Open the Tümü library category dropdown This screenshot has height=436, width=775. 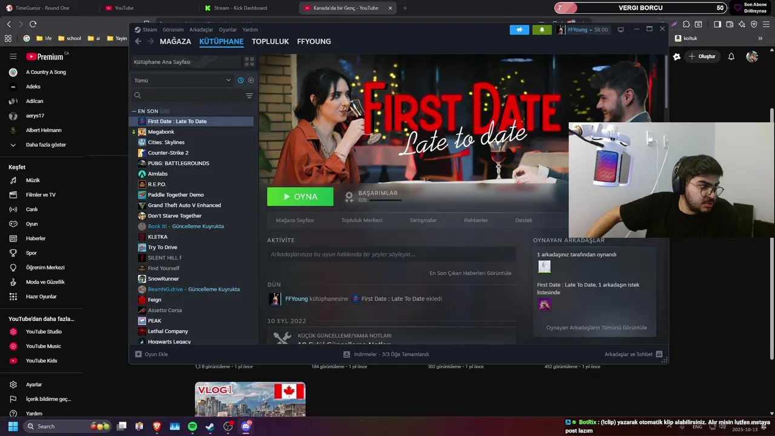coord(182,80)
